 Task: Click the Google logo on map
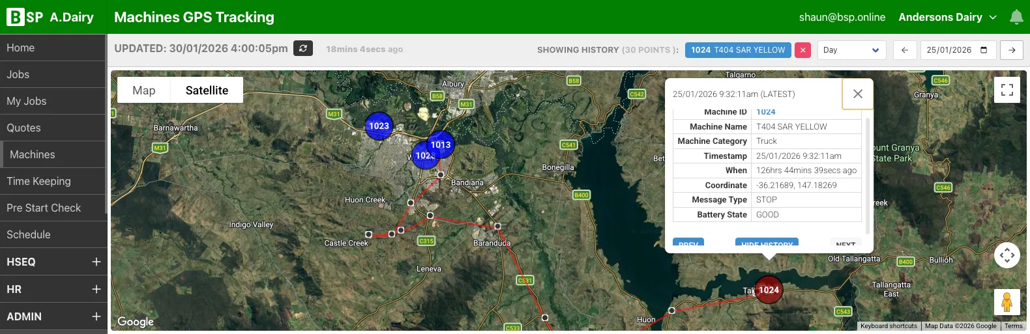click(x=136, y=322)
